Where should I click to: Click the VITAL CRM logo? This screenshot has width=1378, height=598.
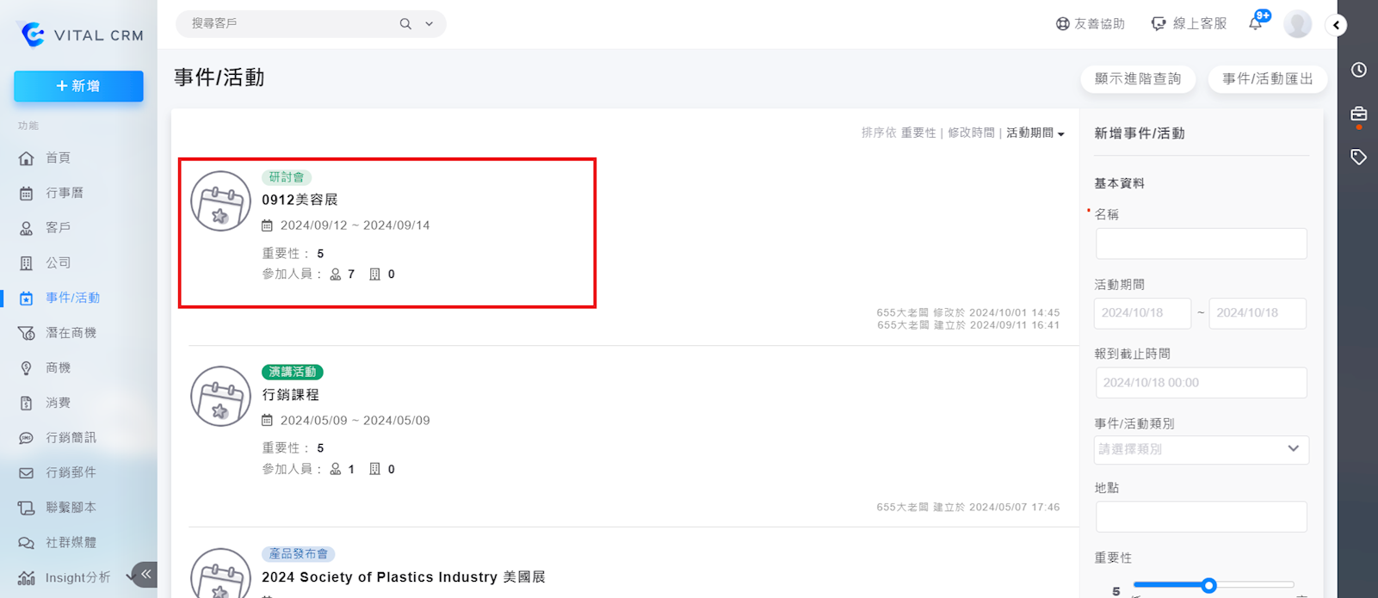pos(79,35)
